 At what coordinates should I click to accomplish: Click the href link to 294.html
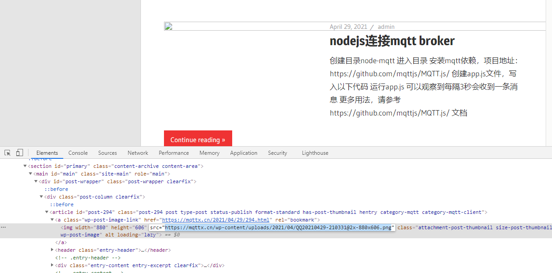click(215, 220)
